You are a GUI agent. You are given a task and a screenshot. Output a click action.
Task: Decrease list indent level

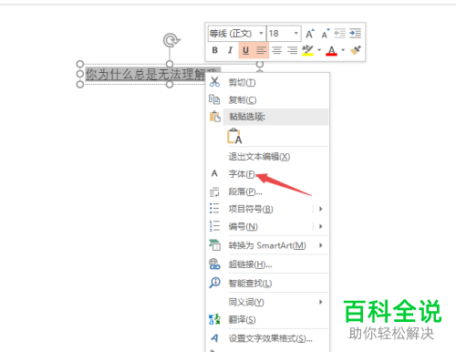coord(340,34)
